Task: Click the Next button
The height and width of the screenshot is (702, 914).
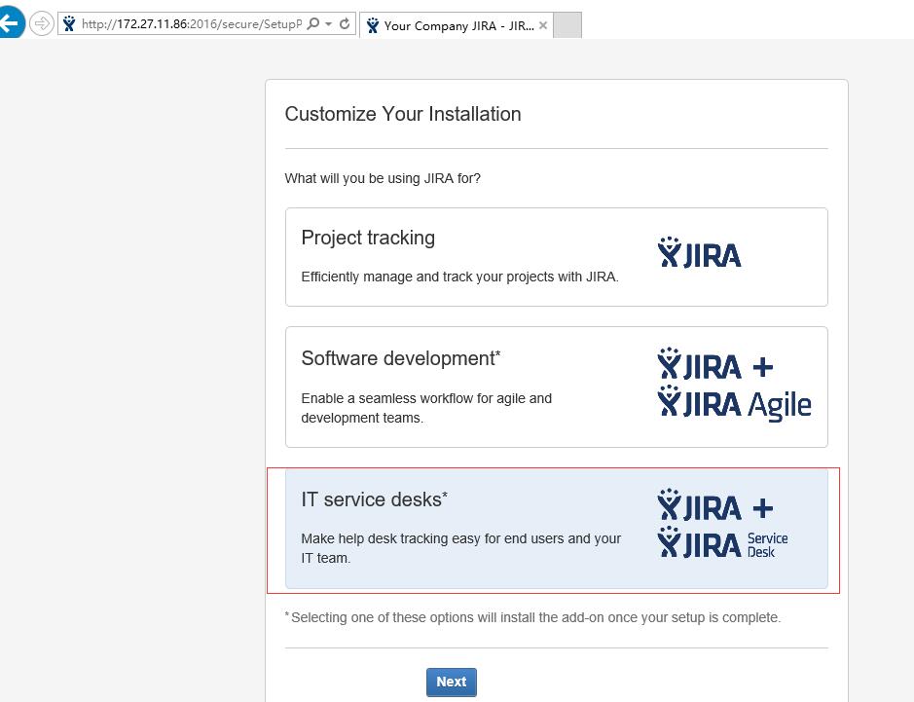Action: click(x=452, y=683)
